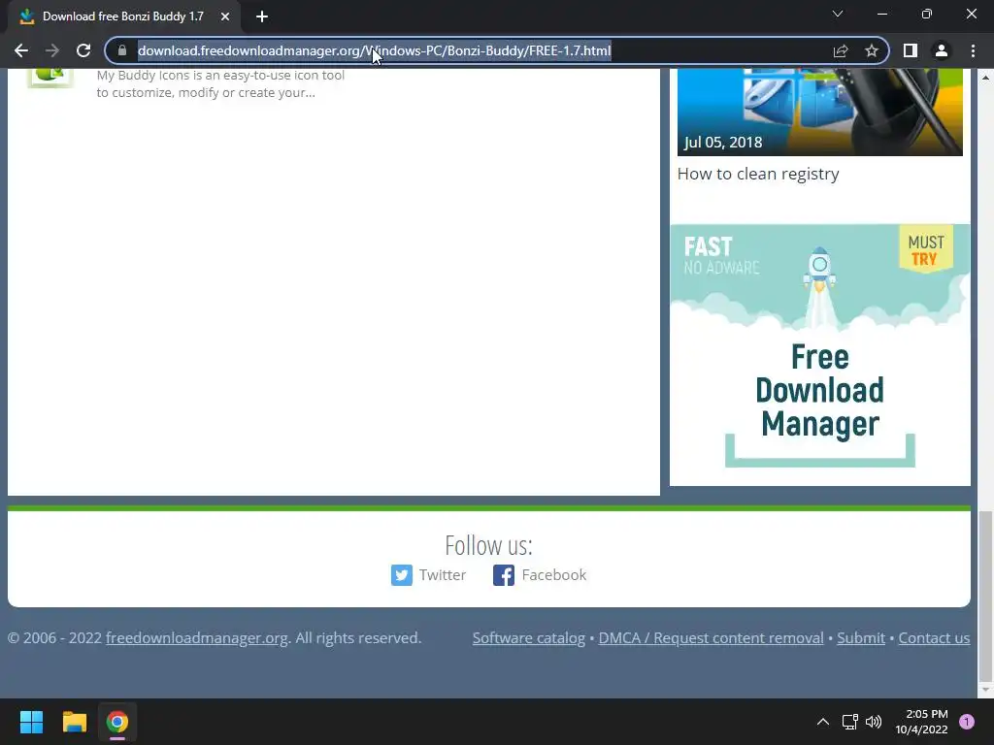The width and height of the screenshot is (994, 745).
Task: Click the page vertical scrollbar thumb
Action: pyautogui.click(x=985, y=596)
